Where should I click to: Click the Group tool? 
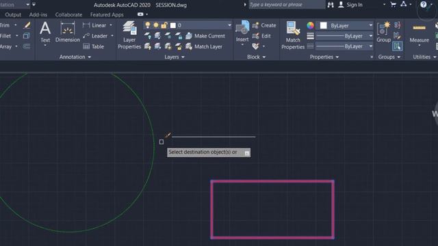tap(383, 32)
